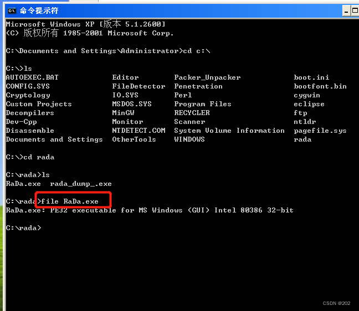
Task: Click the ftp entry
Action: [x=300, y=113]
